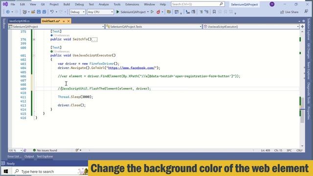Click the Step Into debugging icon

pyautogui.click(x=188, y=12)
